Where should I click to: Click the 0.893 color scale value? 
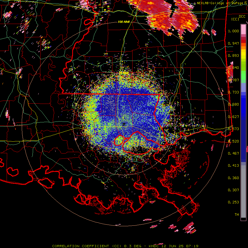click(233, 55)
